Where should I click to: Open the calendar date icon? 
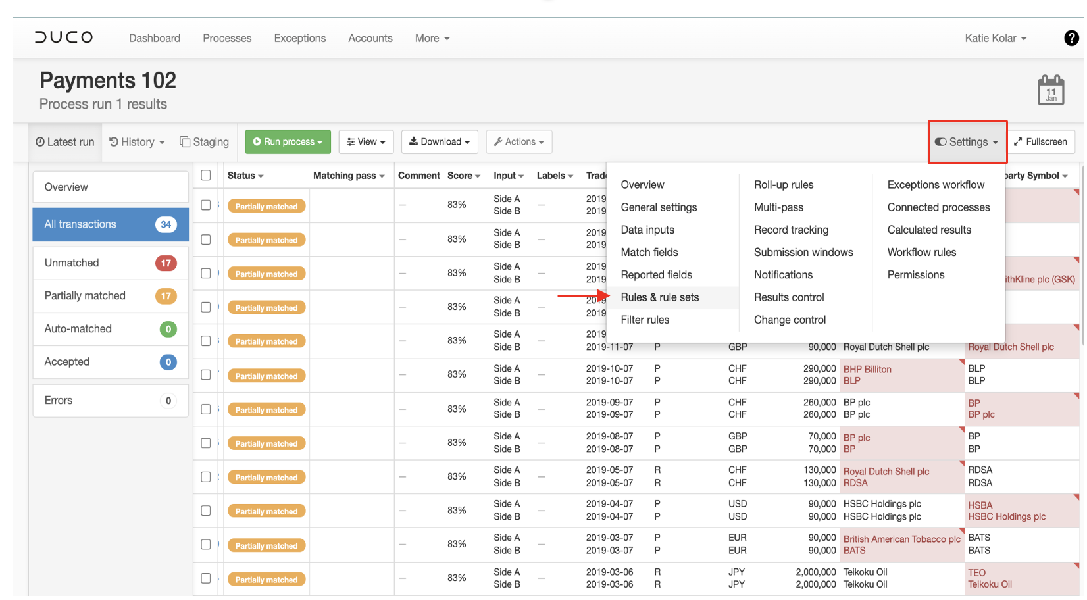(1051, 90)
